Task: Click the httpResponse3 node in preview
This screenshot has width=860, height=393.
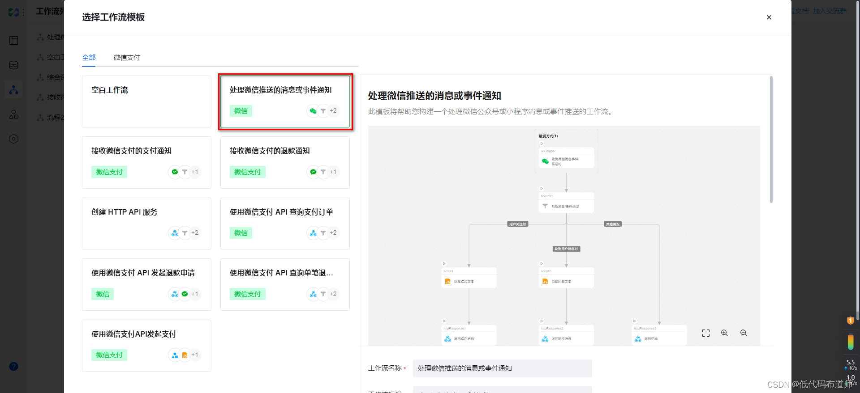Action: point(659,335)
